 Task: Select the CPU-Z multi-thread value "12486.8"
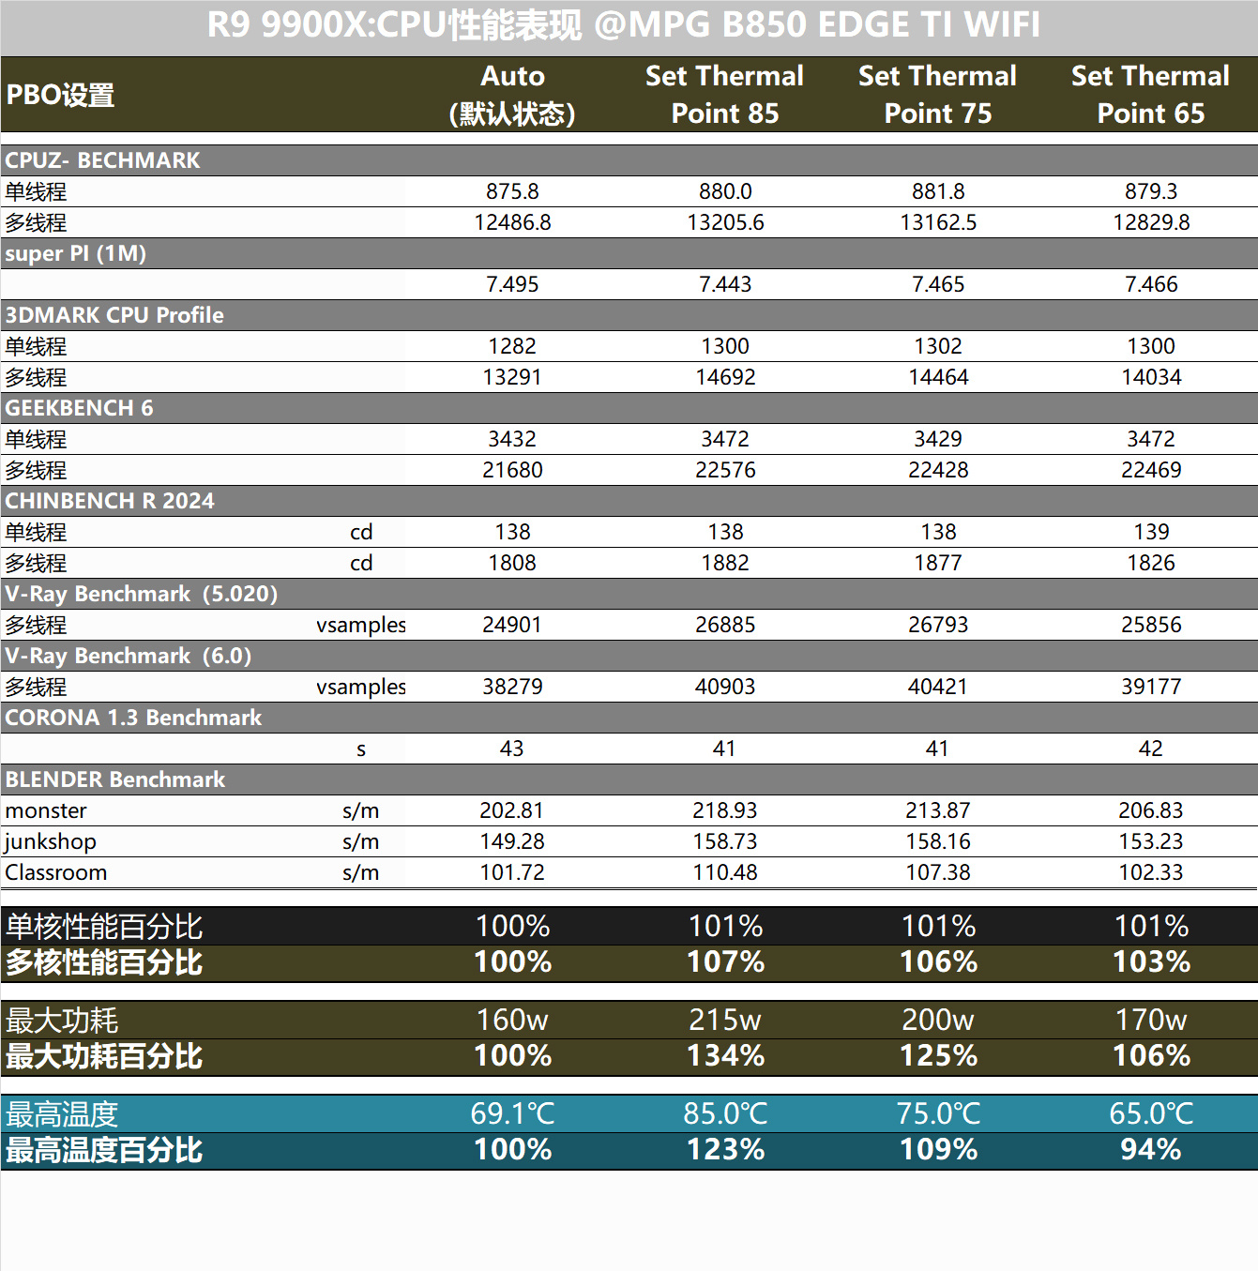pyautogui.click(x=512, y=222)
